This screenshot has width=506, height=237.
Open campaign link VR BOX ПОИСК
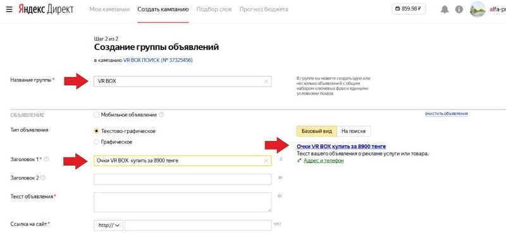tap(157, 60)
